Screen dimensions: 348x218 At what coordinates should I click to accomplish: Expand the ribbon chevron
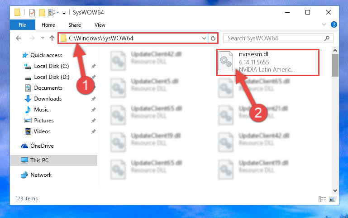tap(324, 24)
